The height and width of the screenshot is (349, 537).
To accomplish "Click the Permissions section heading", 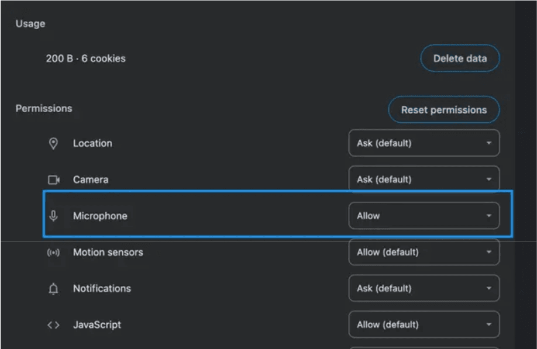I will point(44,109).
